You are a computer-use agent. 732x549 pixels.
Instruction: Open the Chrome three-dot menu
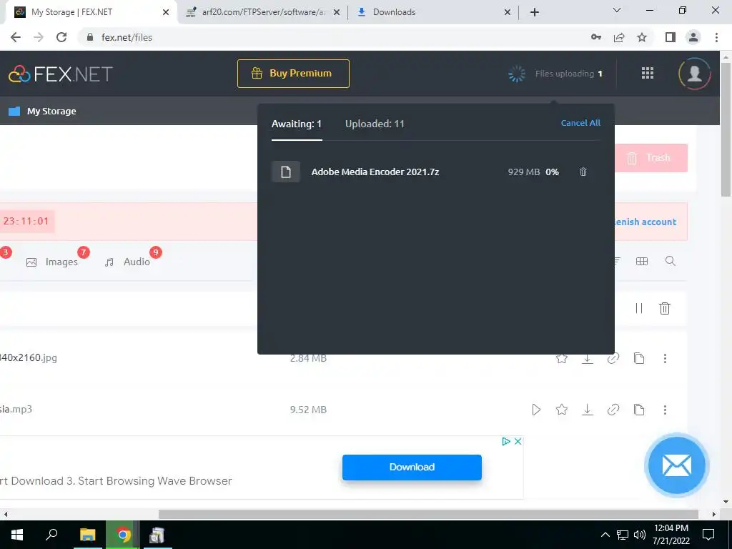coord(716,37)
